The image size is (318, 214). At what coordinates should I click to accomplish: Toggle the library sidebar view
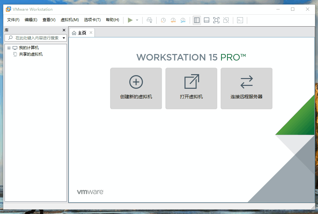197,20
